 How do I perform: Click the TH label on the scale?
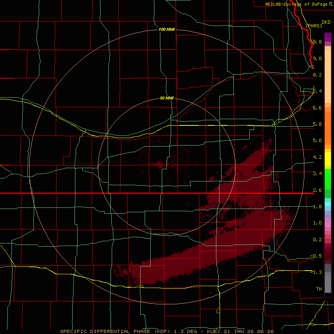pos(319,289)
